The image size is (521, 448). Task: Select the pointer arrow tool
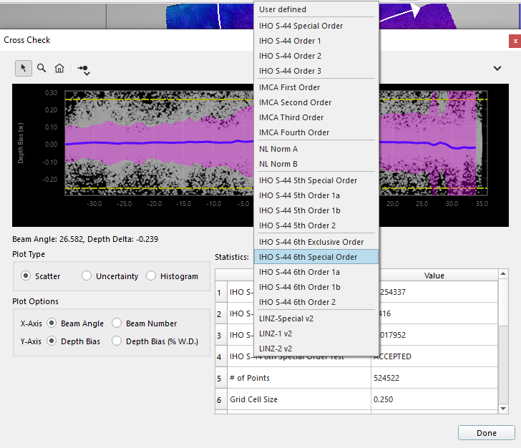pyautogui.click(x=24, y=68)
